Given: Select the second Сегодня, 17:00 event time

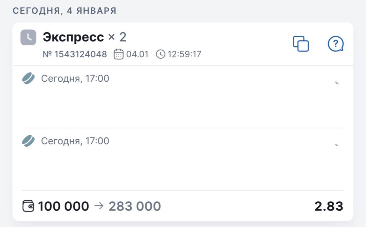Looking at the screenshot, I should coord(75,141).
